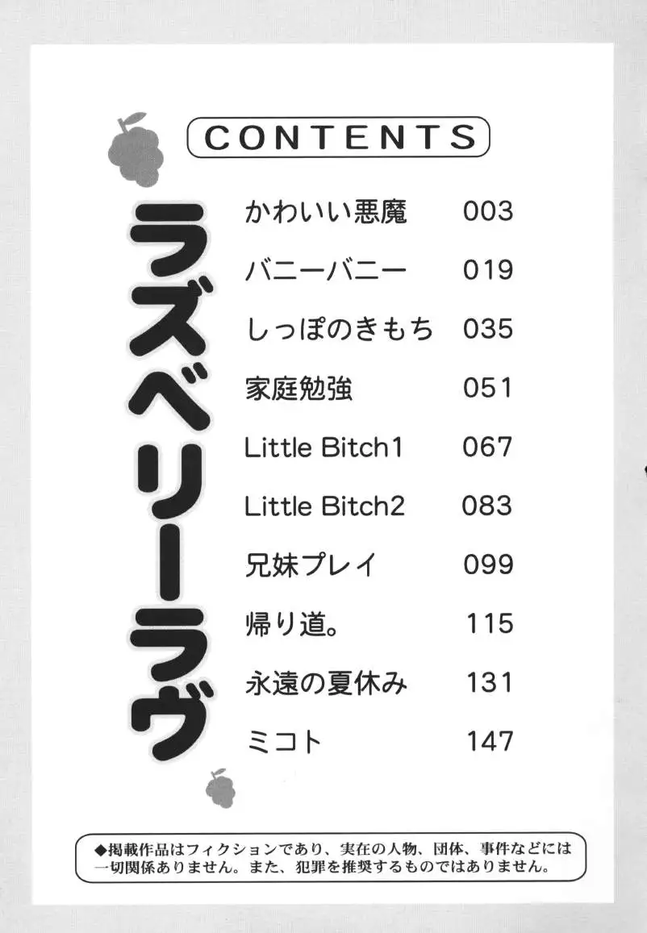Select the 永遠の夏休み chapter title

(325, 683)
